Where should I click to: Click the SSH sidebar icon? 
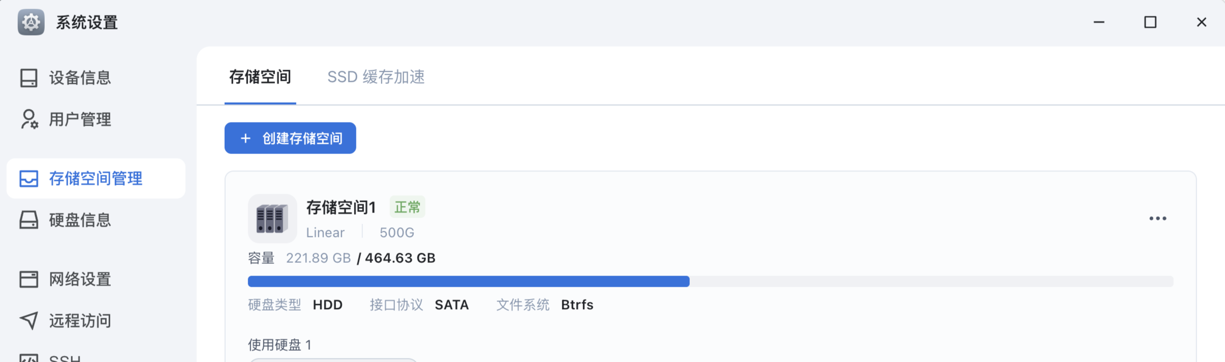[28, 357]
